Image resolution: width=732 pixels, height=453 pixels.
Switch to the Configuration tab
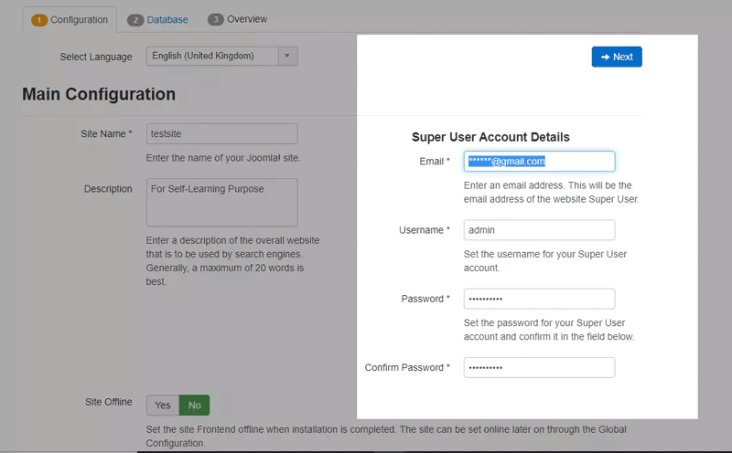[79, 19]
